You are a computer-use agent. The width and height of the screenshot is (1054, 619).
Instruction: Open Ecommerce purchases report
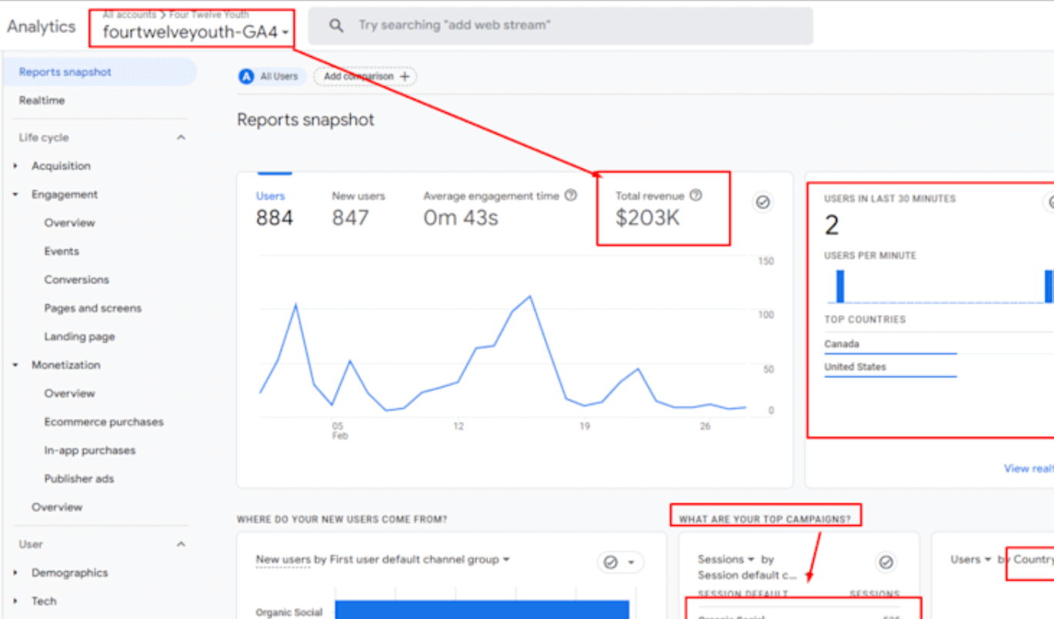click(104, 422)
